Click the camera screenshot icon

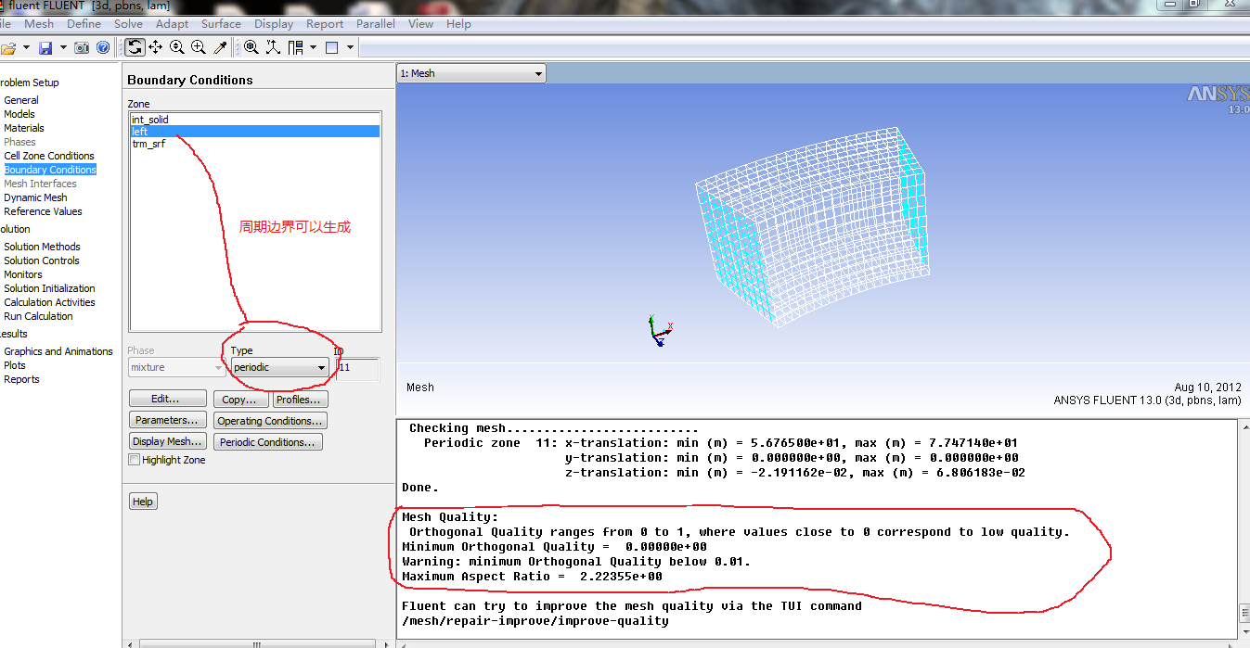(82, 47)
